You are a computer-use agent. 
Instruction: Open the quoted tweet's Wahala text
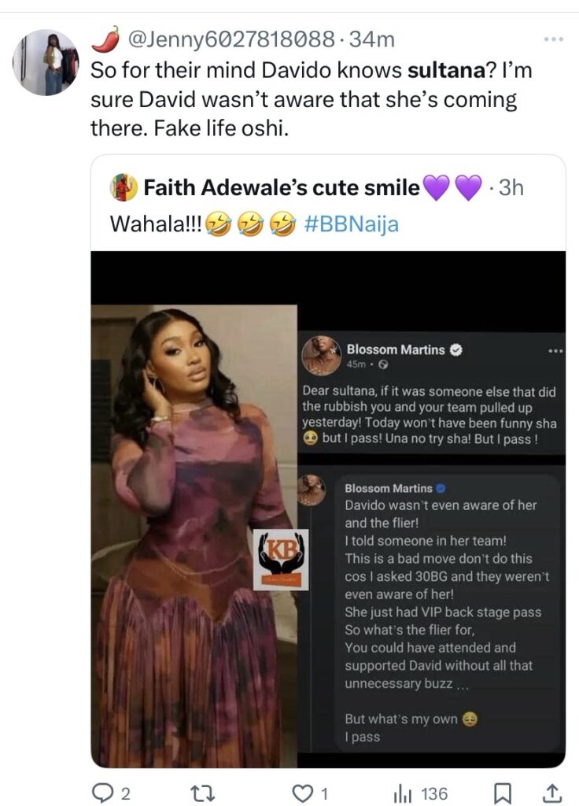click(x=157, y=224)
